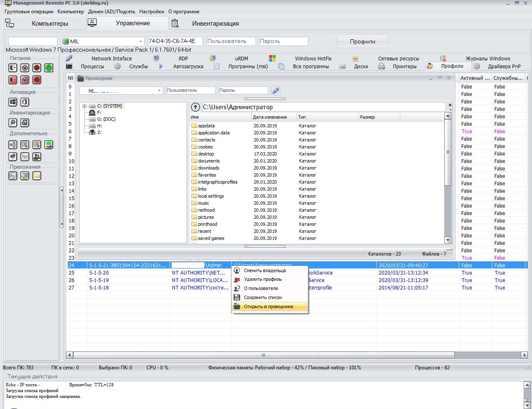The width and height of the screenshot is (532, 409).
Task: Open the Windows HotFix section
Action: 313,58
